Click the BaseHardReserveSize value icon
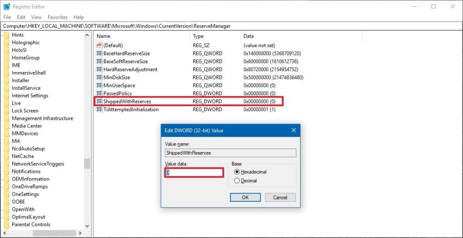The height and width of the screenshot is (238, 463). (x=99, y=53)
